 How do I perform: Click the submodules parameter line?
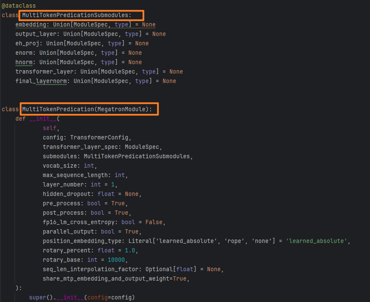118,157
